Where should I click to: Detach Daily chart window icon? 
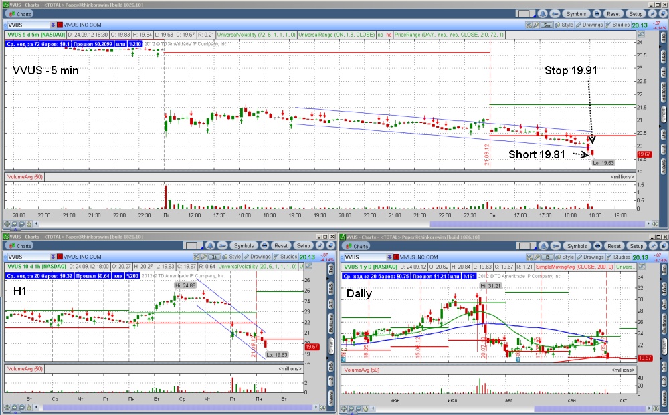point(664,247)
